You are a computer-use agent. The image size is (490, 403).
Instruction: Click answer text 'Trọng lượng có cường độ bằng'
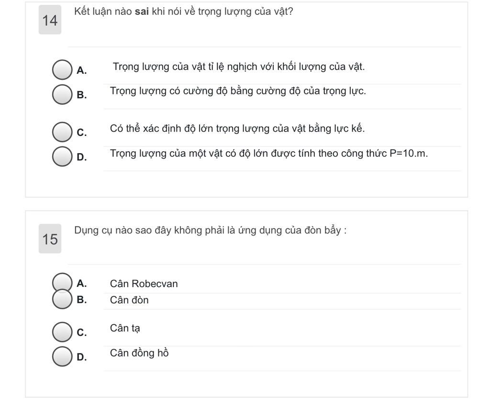point(238,91)
